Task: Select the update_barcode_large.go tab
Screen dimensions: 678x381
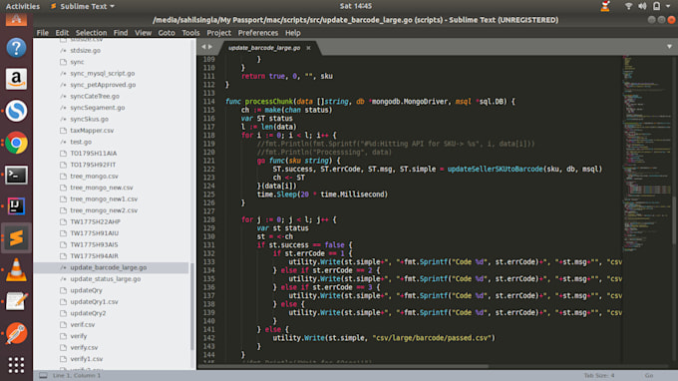Action: pyautogui.click(x=264, y=48)
